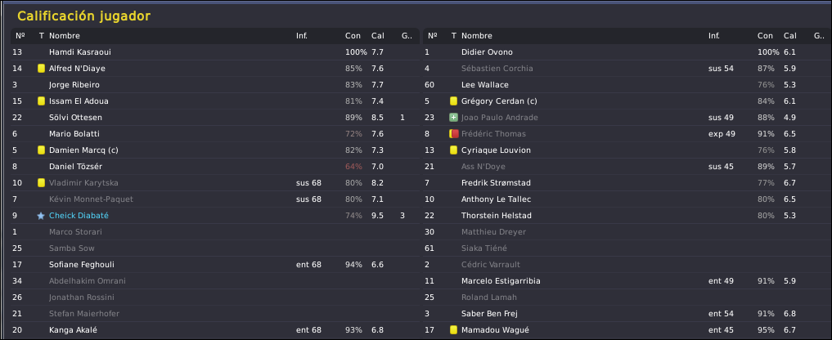Click Cyriaque Louvion's yellow card icon
The width and height of the screenshot is (832, 340).
click(x=454, y=150)
